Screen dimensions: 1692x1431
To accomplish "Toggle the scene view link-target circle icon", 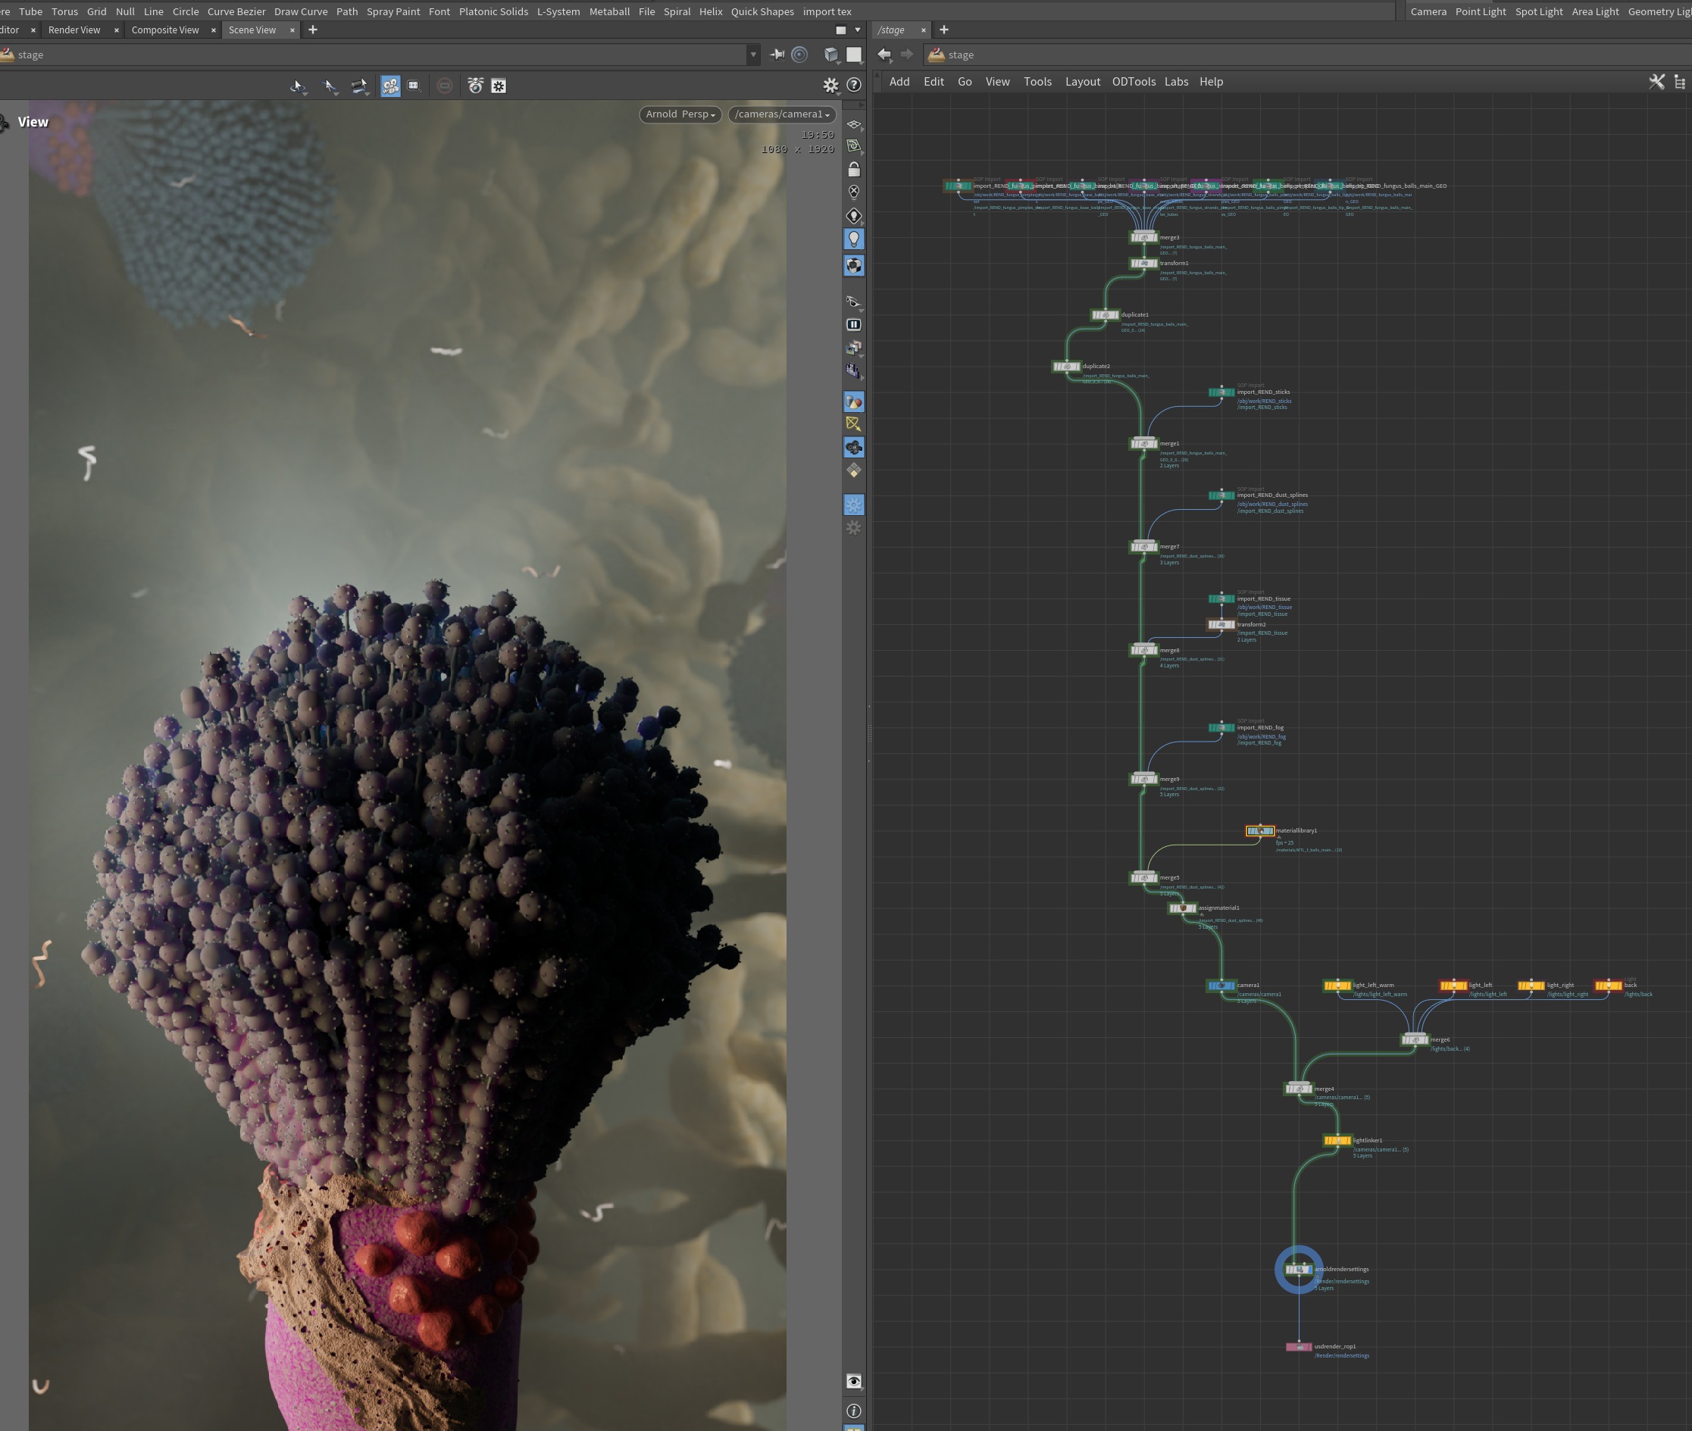I will point(799,55).
